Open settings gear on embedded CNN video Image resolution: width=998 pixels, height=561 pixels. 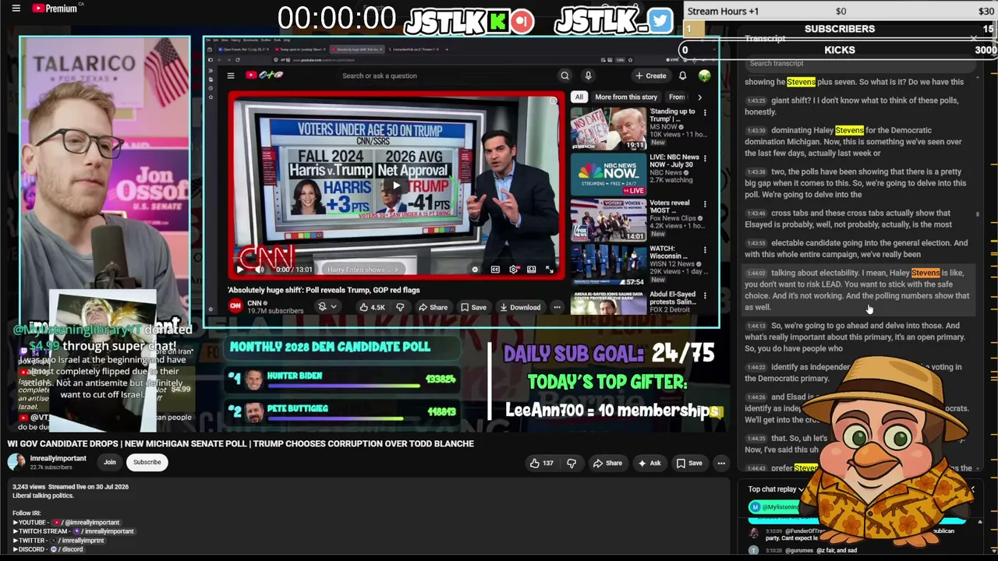point(513,270)
